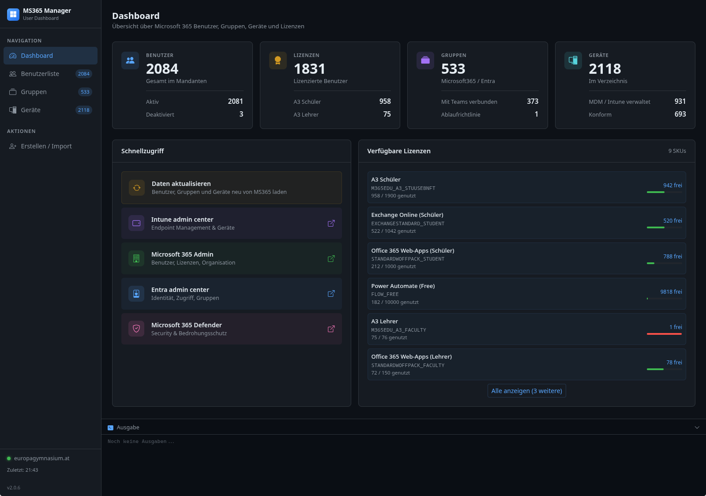Click the Geräte total 2118 on the card
Viewport: 706px width, 496px height.
coord(605,69)
